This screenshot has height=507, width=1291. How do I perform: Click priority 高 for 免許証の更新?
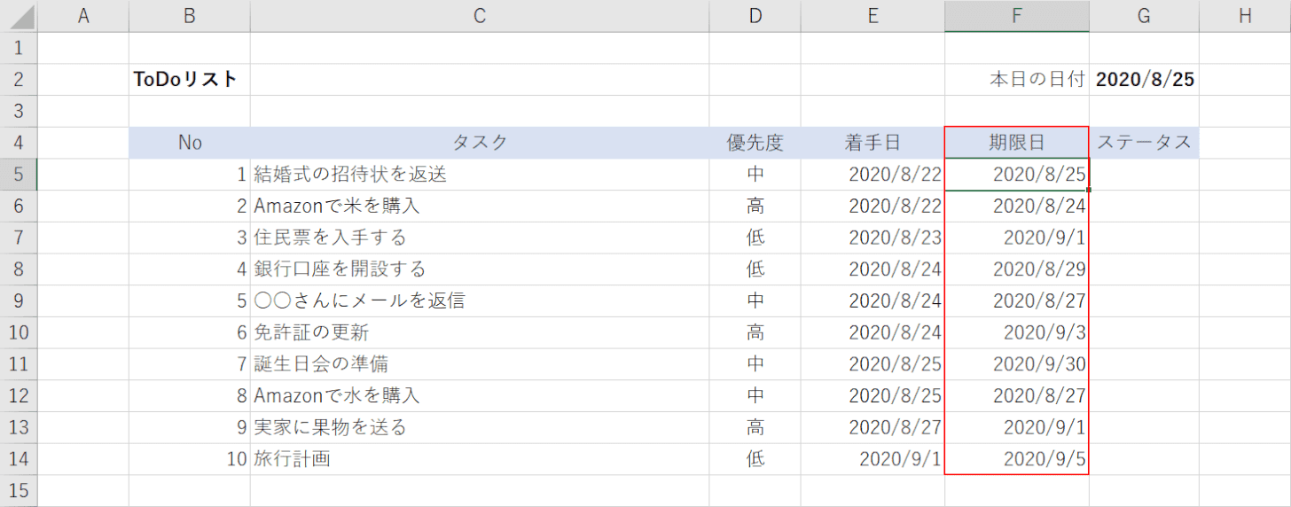tap(755, 333)
